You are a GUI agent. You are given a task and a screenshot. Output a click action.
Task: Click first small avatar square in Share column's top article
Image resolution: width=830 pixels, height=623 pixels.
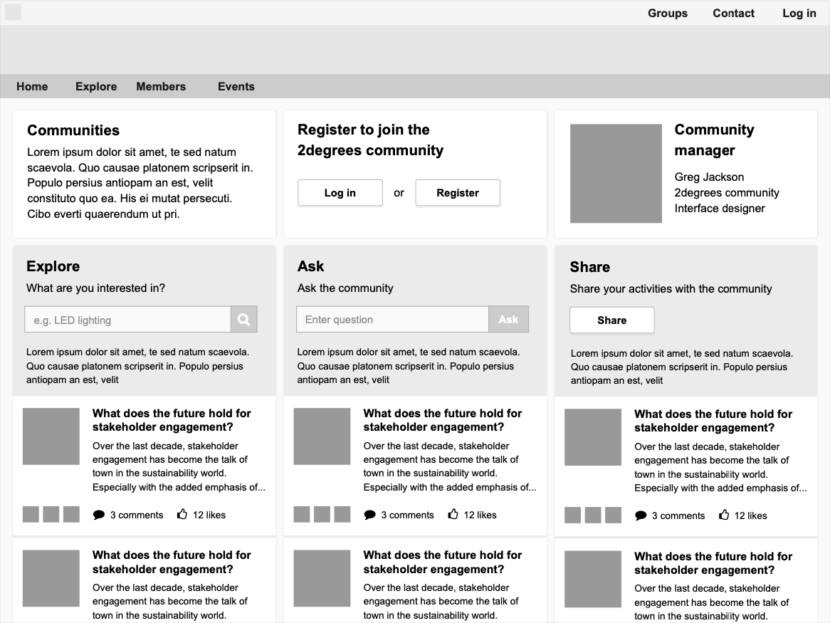coord(573,515)
